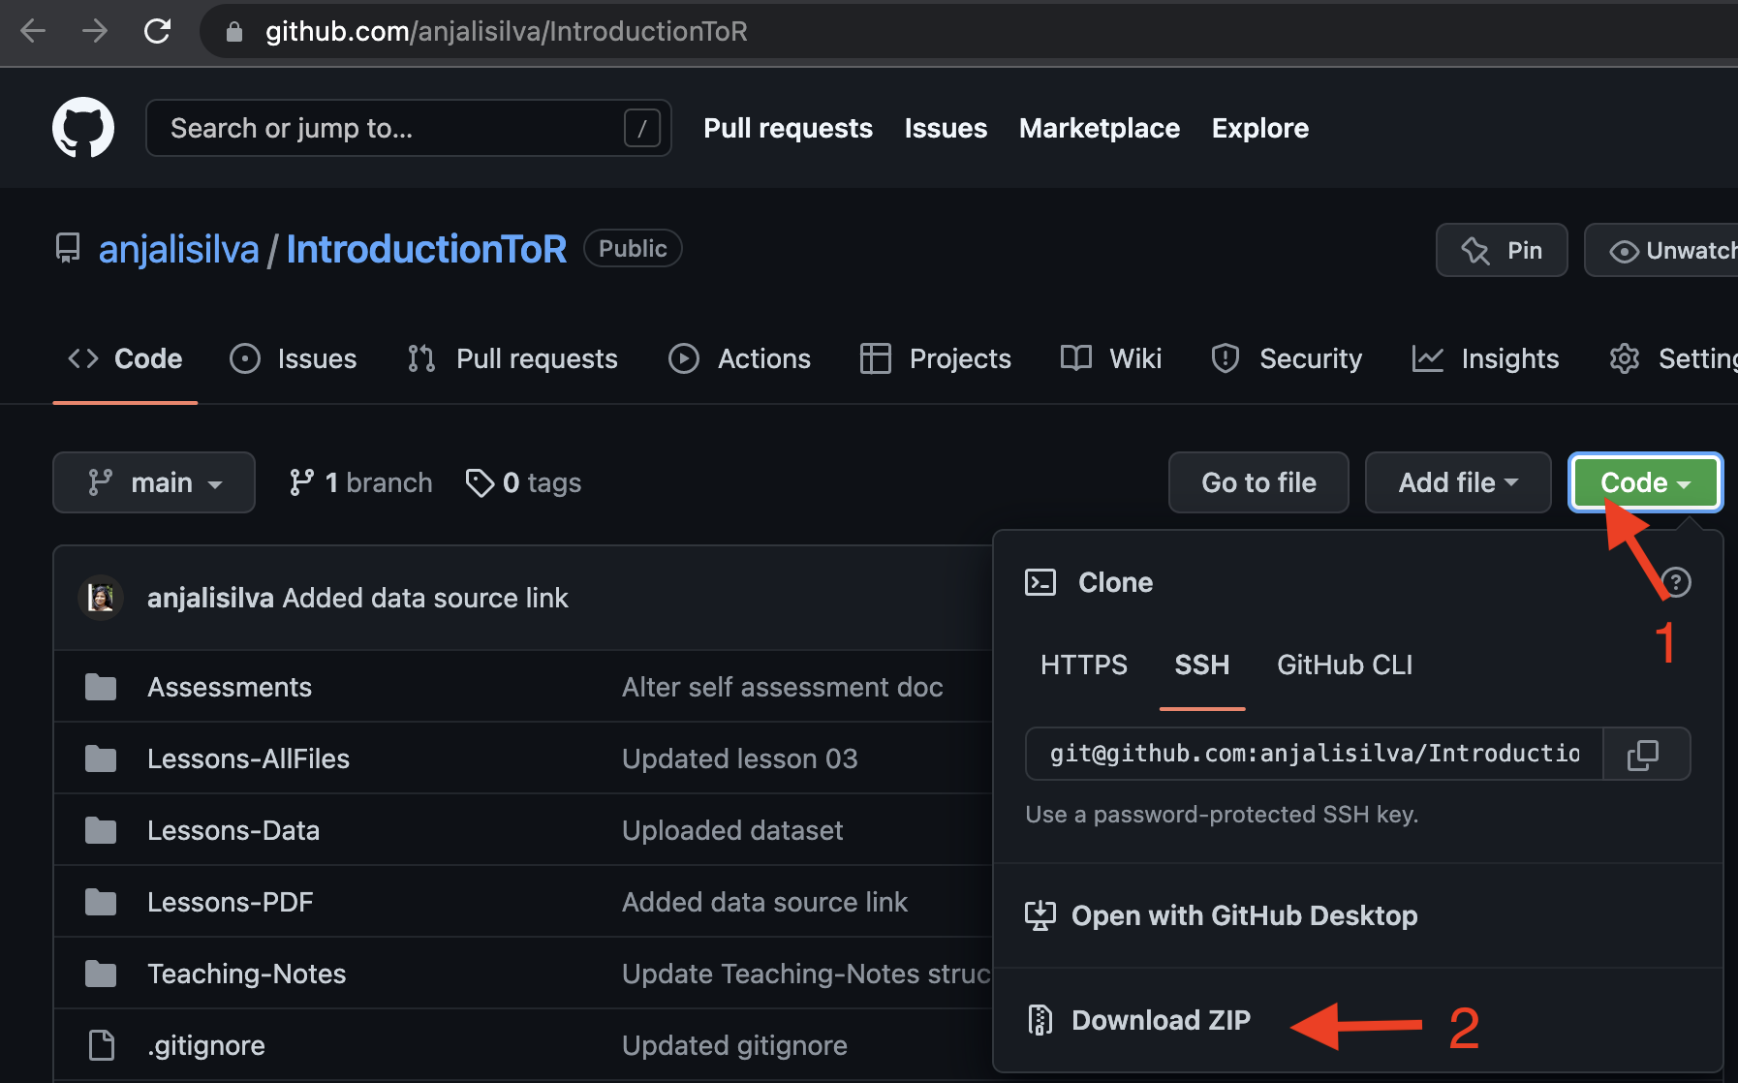Click the branch icon next to 1 branch
Viewport: 1738px width, 1083px height.
pos(301,482)
